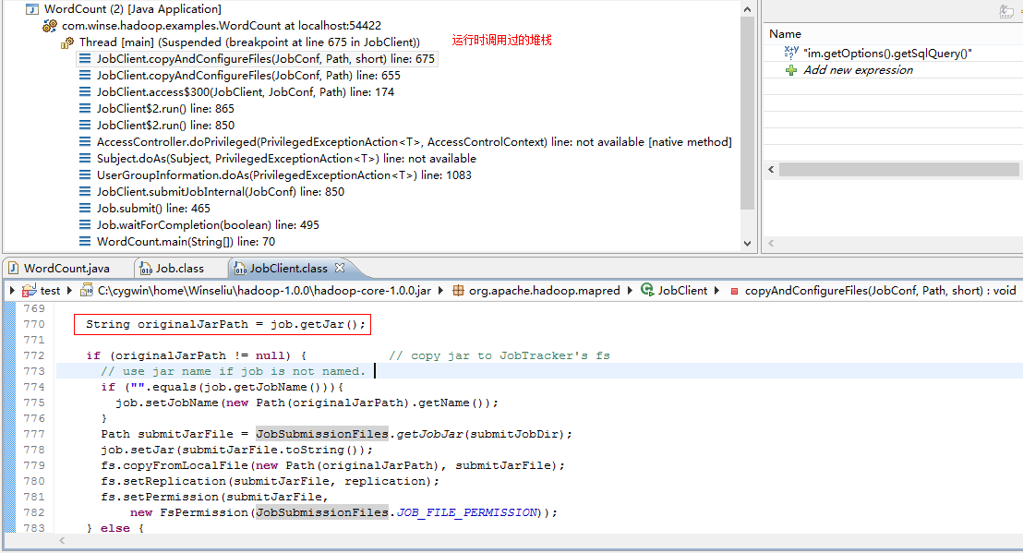Click the Name column header in Expressions view
The width and height of the screenshot is (1023, 553).
(785, 34)
